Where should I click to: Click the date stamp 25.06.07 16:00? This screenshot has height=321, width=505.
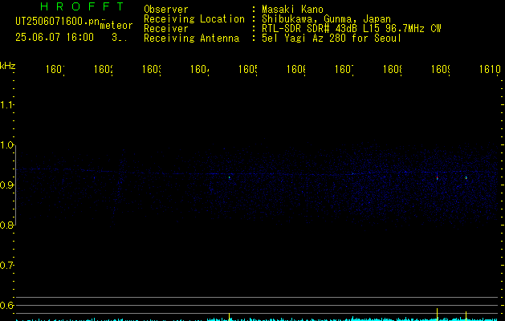point(55,38)
